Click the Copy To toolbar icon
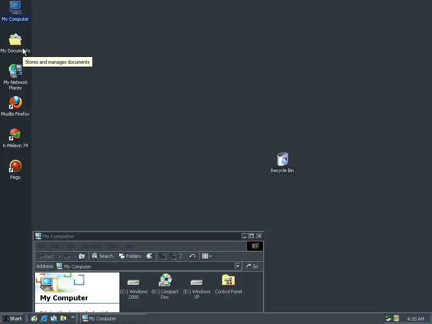 (173, 256)
